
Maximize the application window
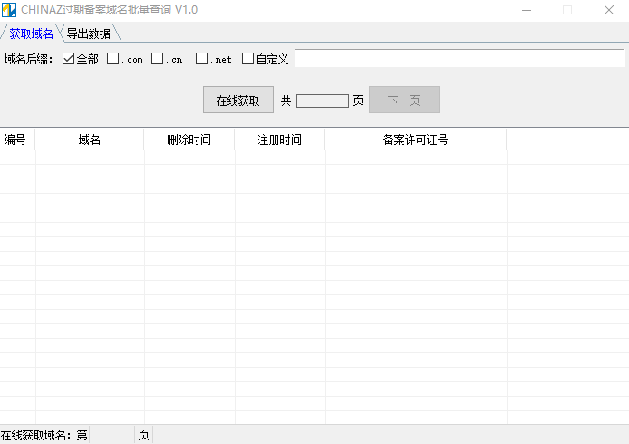tap(567, 10)
